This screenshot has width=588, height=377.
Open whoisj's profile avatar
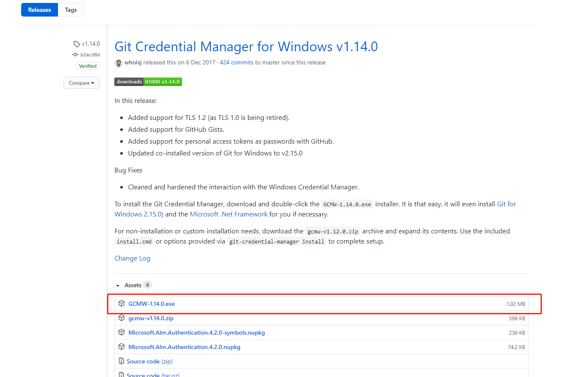[x=118, y=63]
